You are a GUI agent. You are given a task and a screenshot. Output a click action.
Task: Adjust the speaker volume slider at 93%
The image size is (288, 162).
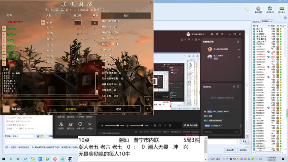136,125
